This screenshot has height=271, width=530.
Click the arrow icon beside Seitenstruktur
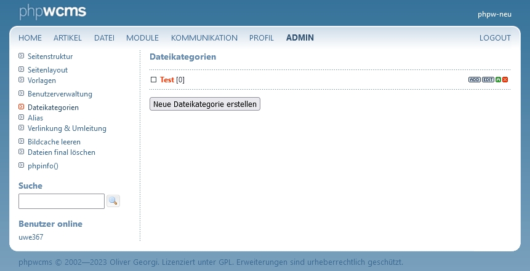tap(22, 56)
